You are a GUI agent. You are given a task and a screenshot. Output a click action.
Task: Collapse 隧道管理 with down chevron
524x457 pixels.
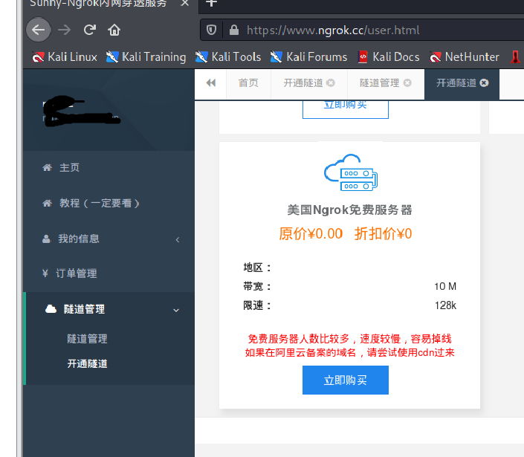click(x=176, y=311)
